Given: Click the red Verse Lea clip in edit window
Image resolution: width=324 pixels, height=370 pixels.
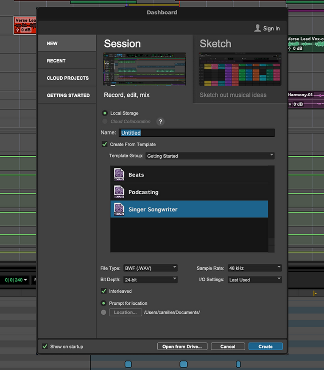Looking at the screenshot, I should [25, 25].
